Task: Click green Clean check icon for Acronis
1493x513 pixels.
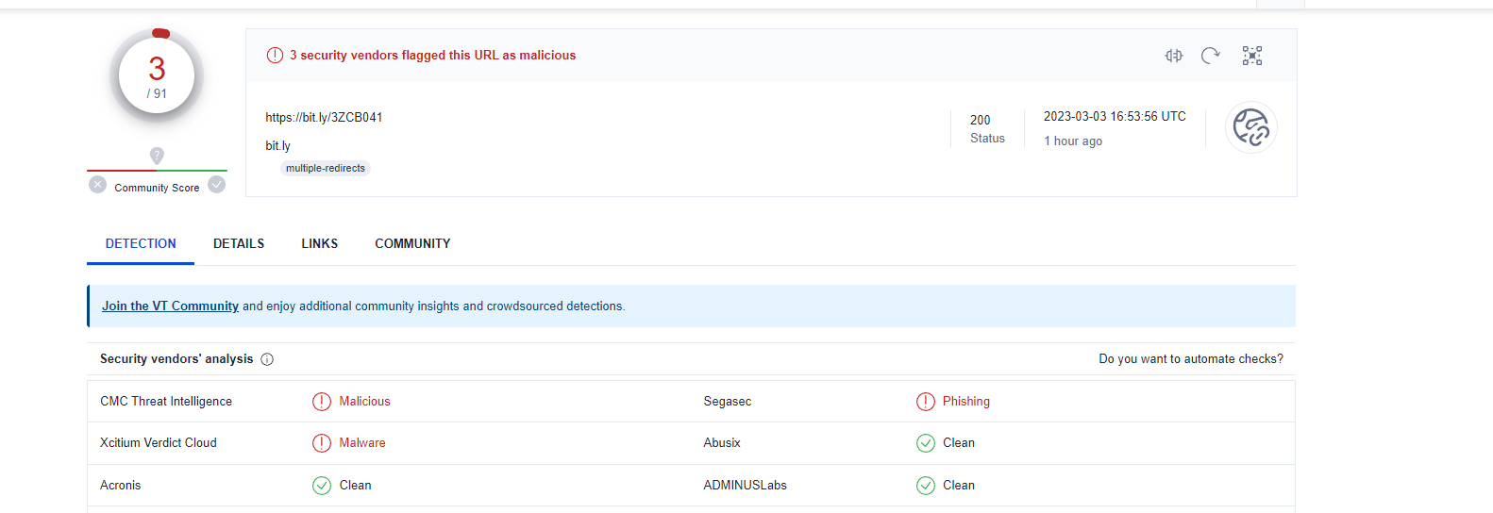Action: coord(322,486)
